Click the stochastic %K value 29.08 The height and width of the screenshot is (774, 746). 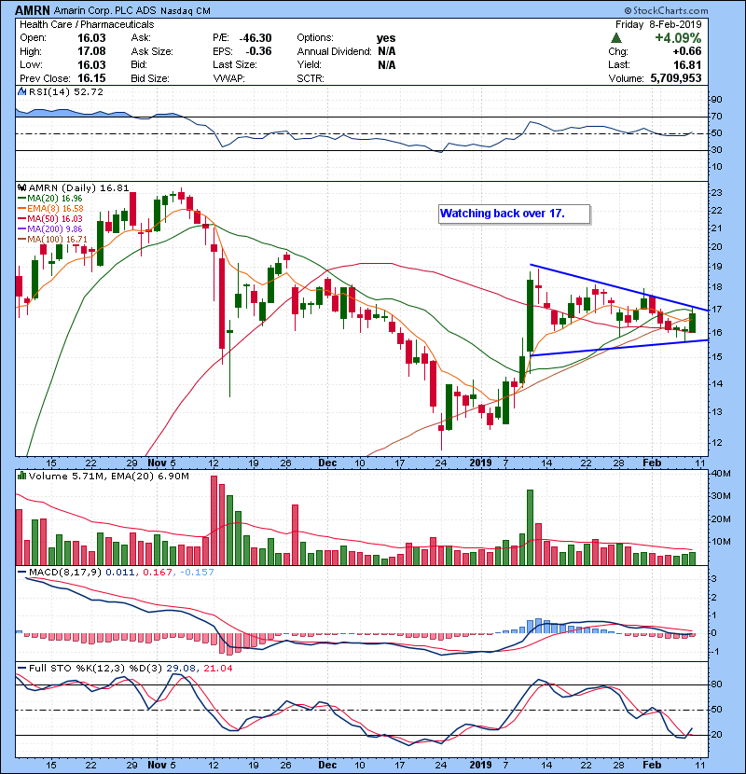pos(180,669)
